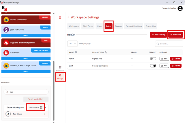Switch to the Users tab
This screenshot has width=185, height=123.
(99, 26)
